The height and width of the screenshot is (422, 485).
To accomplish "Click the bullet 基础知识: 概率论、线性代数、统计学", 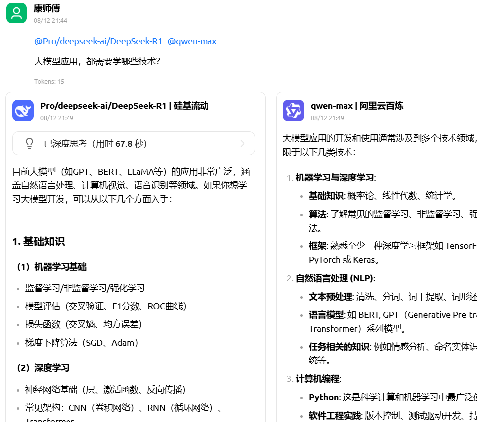I will click(383, 196).
